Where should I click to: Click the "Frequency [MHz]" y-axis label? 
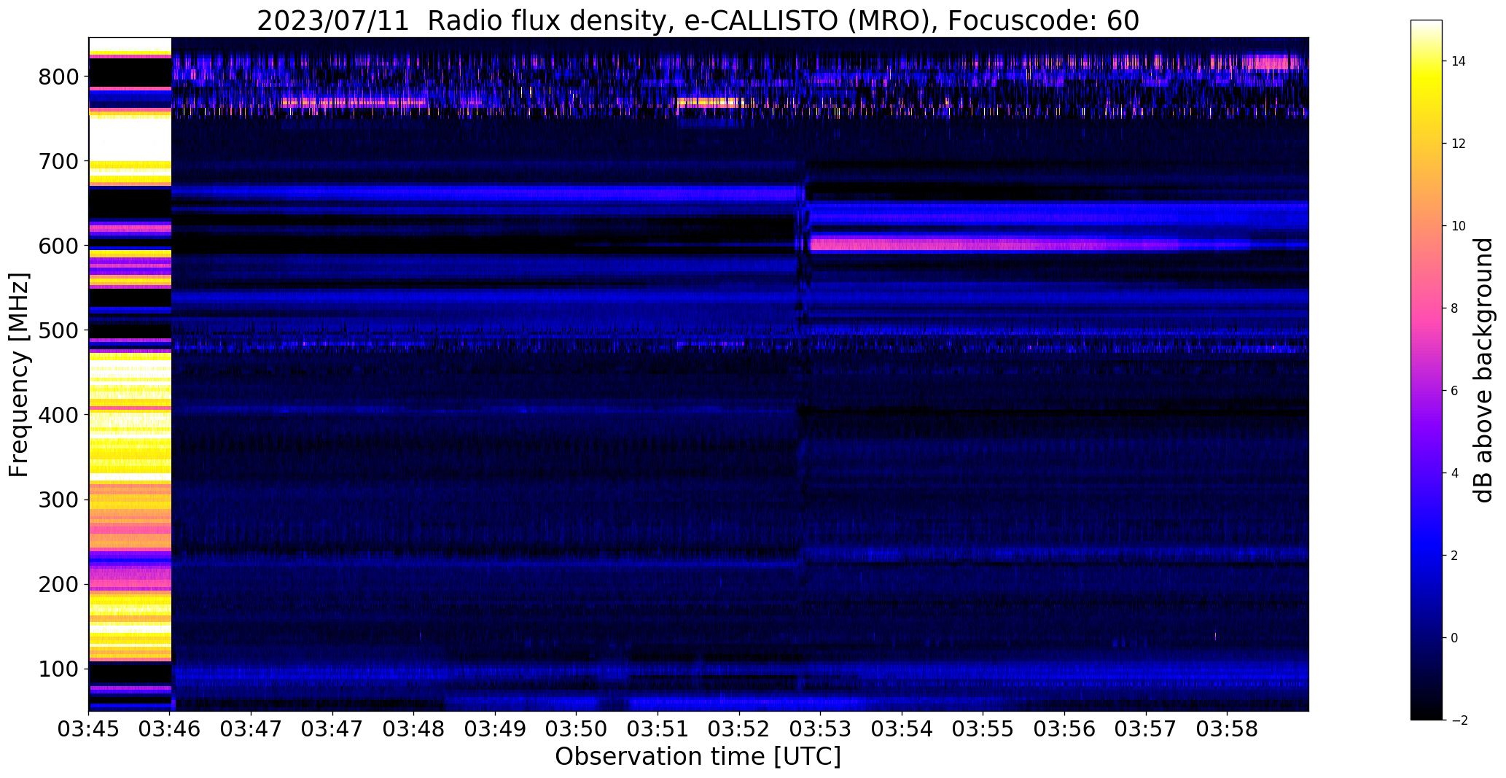coord(19,375)
